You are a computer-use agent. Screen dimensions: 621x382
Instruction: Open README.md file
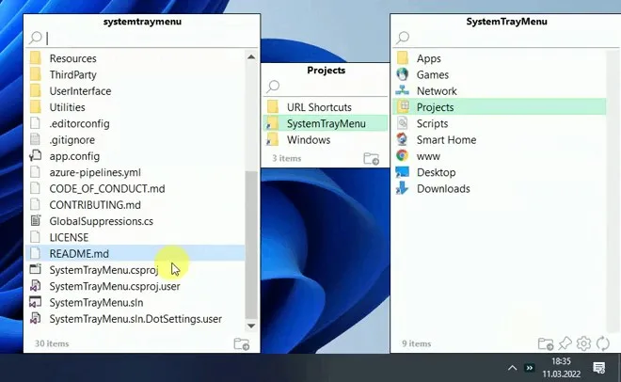(x=135, y=253)
